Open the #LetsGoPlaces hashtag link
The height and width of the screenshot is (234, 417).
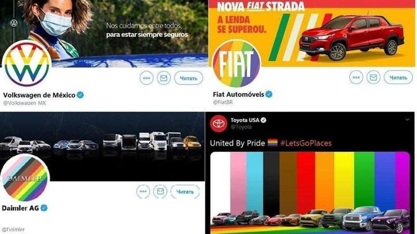click(x=306, y=143)
